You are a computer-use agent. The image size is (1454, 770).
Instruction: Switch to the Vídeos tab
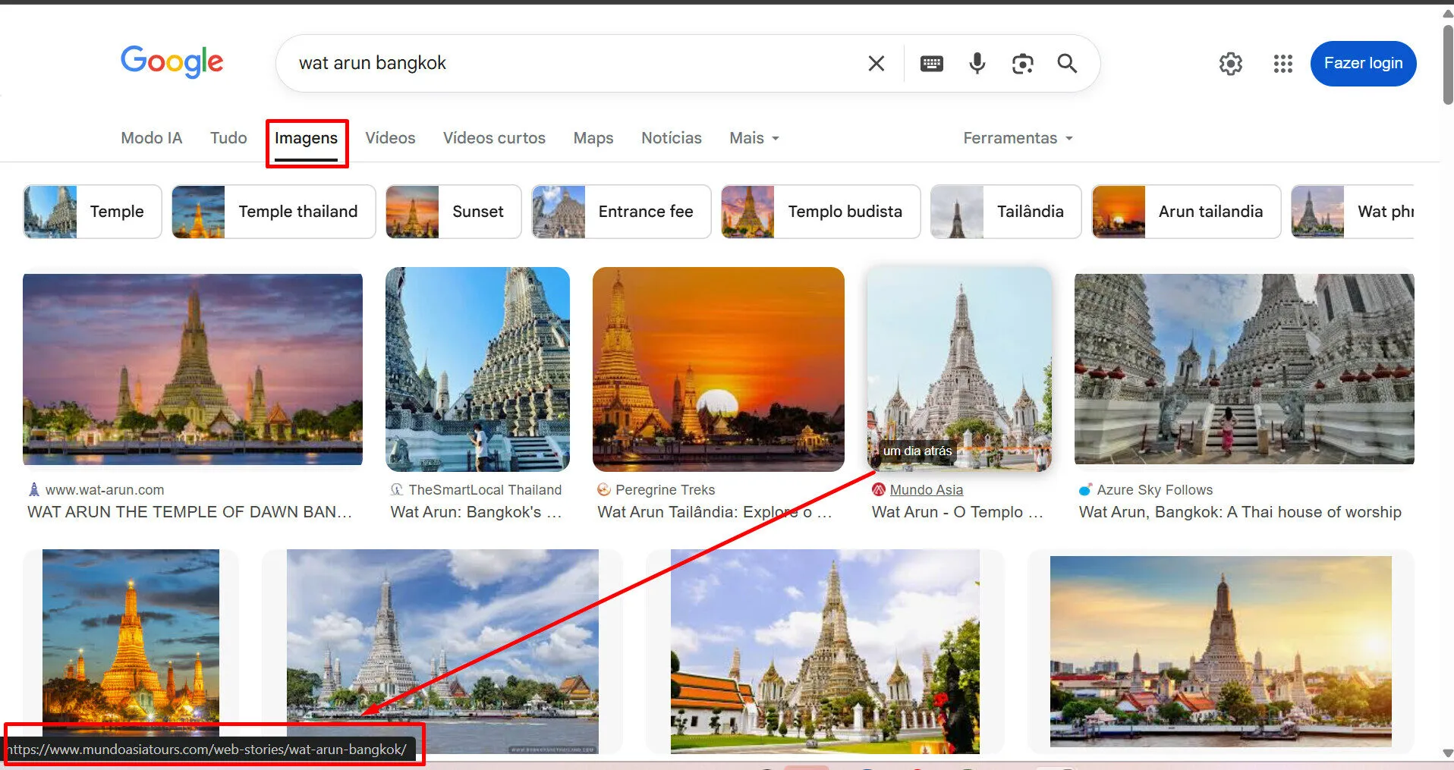390,137
